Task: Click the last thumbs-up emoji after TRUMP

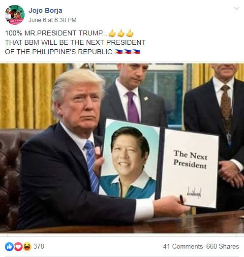Action: [x=130, y=33]
